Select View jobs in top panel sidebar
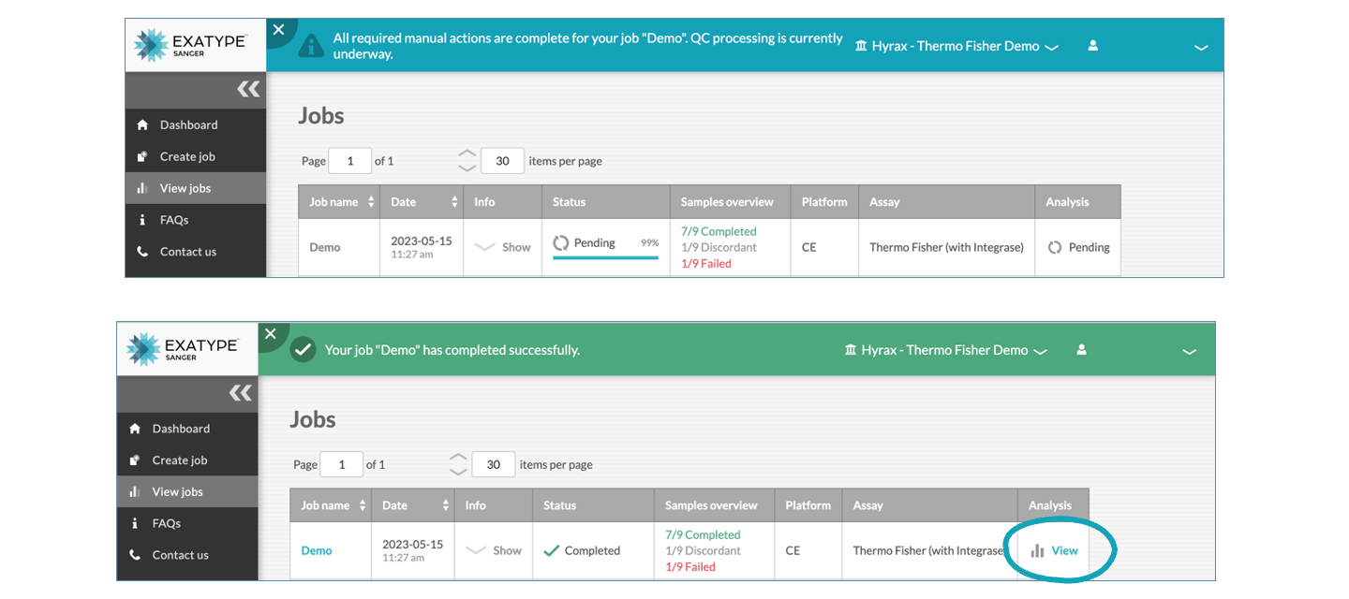The width and height of the screenshot is (1349, 599). pyautogui.click(x=196, y=188)
